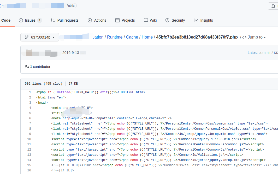Image resolution: width=278 pixels, height=174 pixels.
Task: Click the 1 contributor label
Action: (x=40, y=67)
